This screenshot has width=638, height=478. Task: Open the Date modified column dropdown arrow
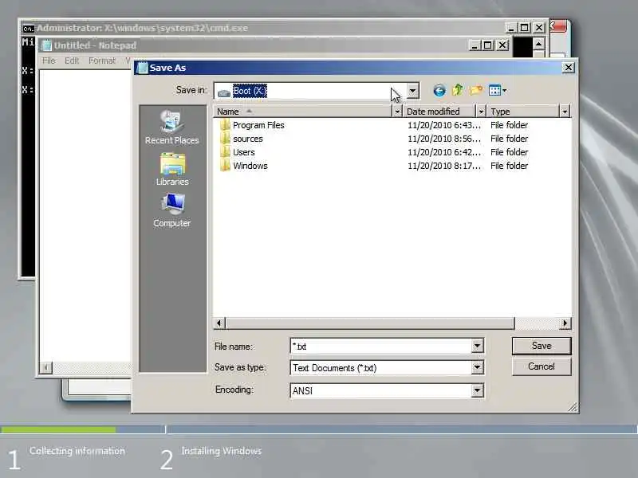(x=481, y=111)
